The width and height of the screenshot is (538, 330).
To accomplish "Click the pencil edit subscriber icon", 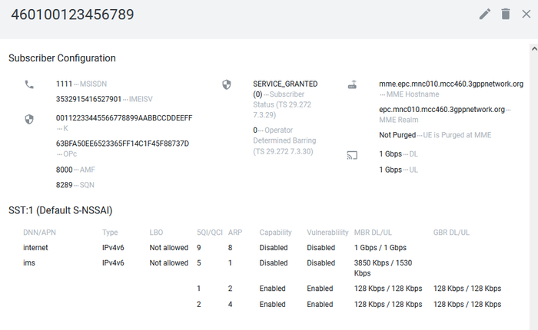I will (484, 14).
